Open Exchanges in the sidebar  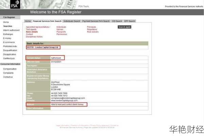[8, 34]
